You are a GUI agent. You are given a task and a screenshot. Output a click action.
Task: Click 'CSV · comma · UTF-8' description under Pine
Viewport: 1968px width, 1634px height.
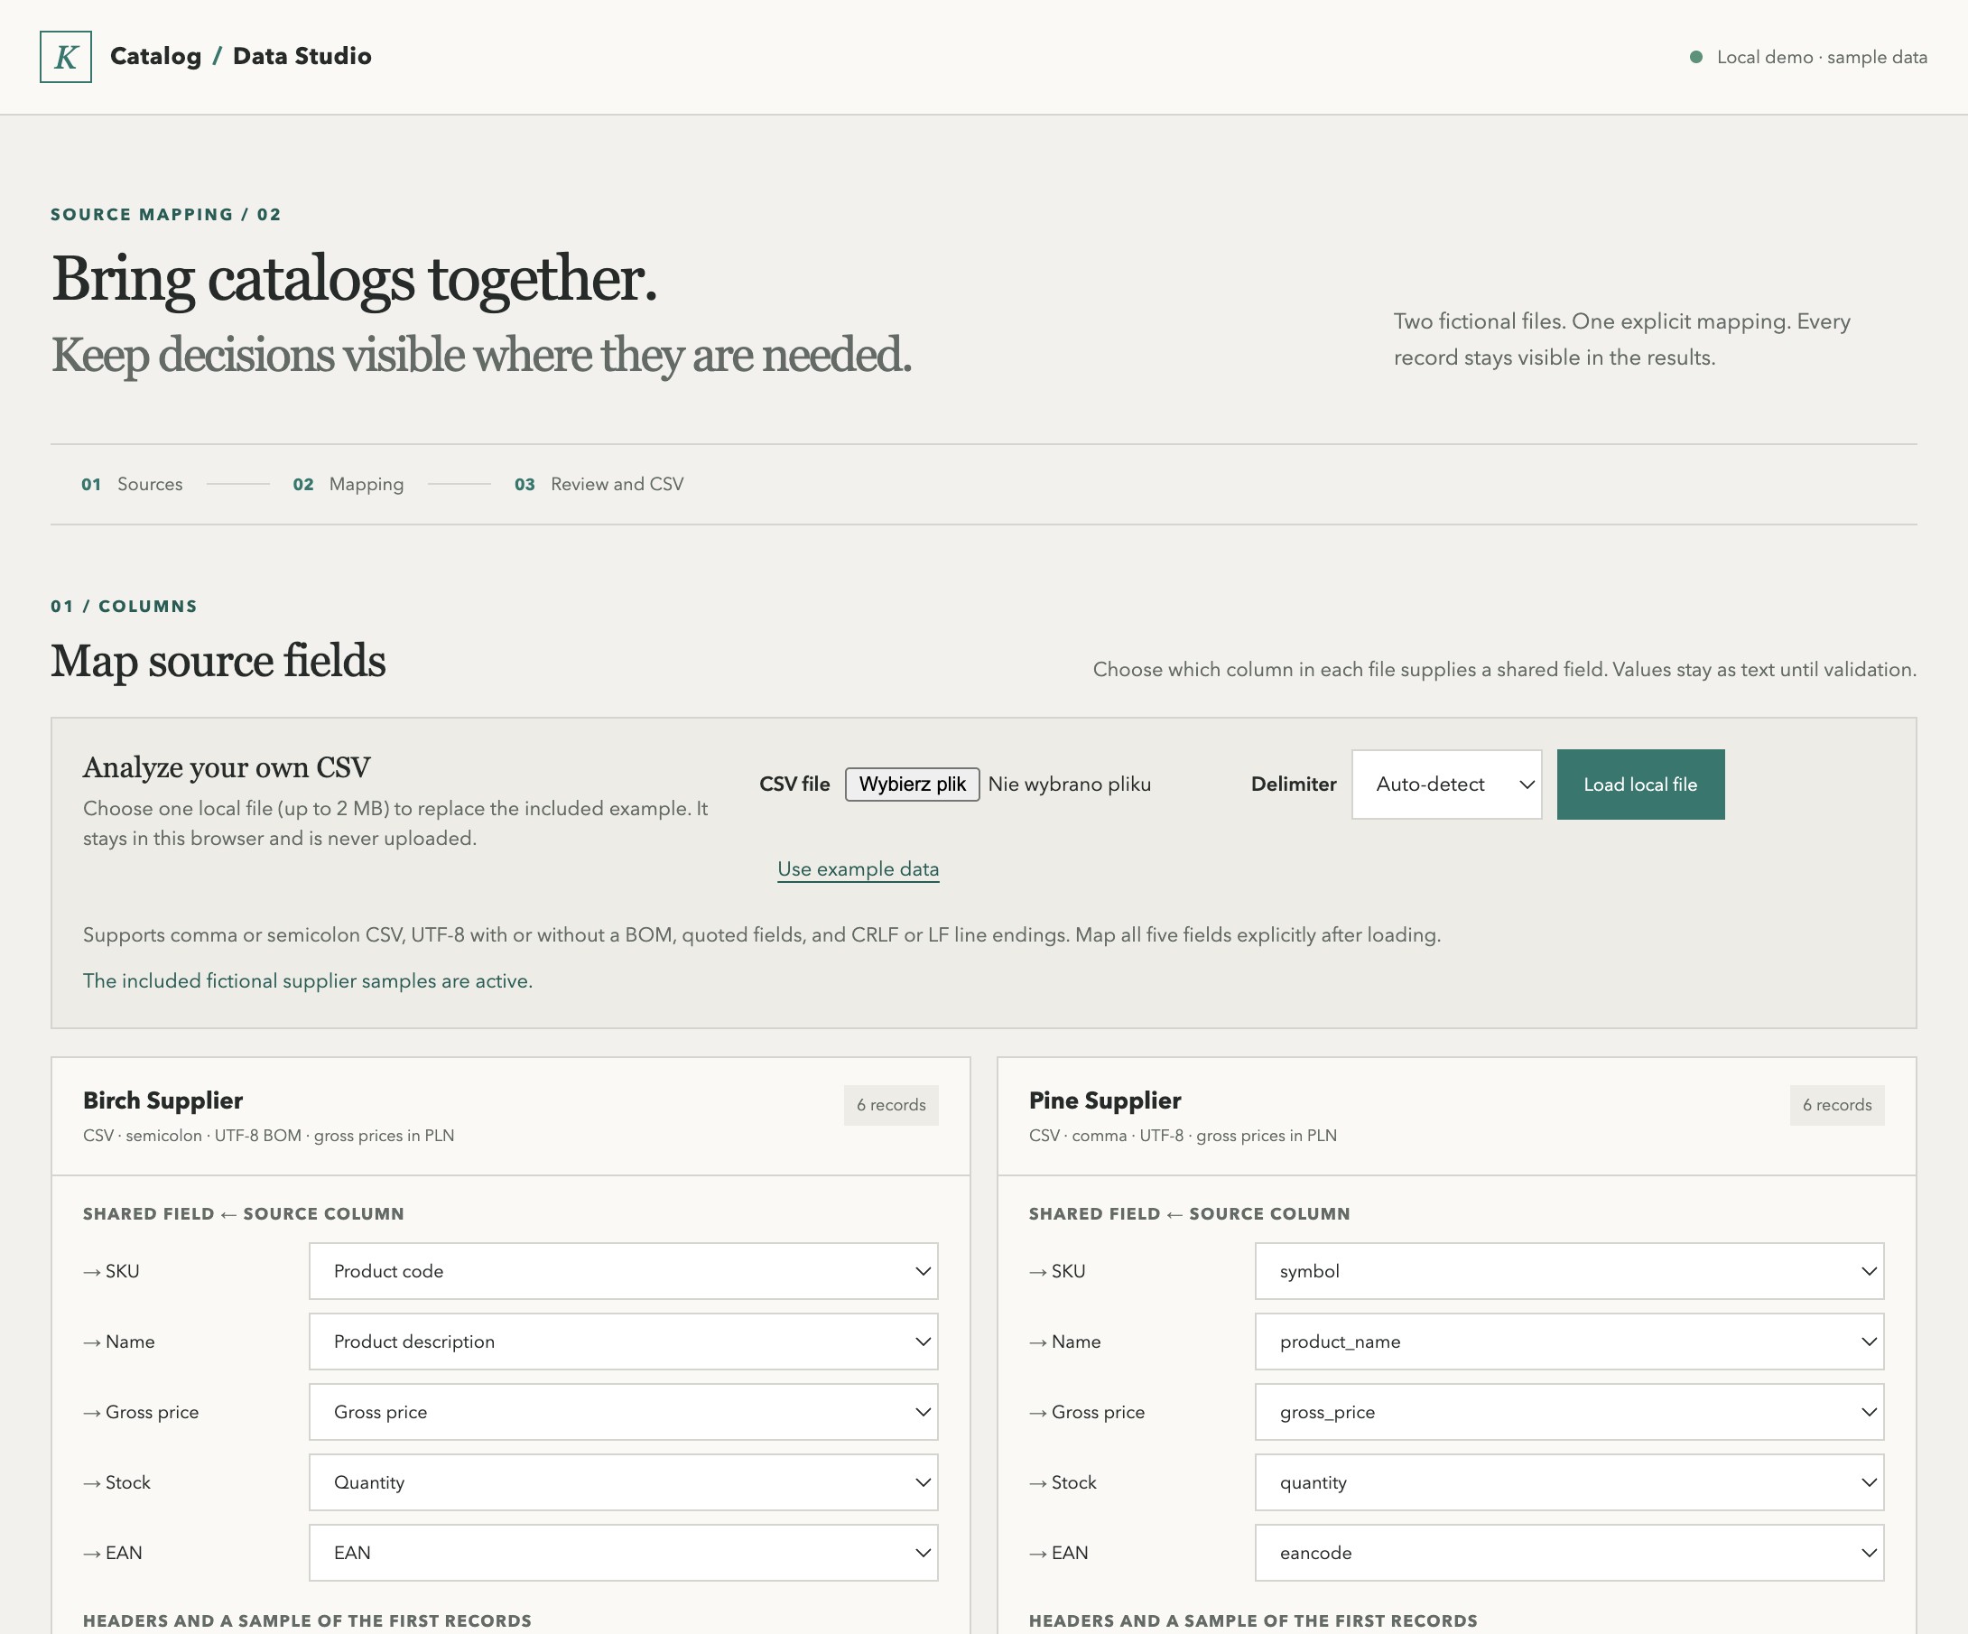click(x=1183, y=1136)
